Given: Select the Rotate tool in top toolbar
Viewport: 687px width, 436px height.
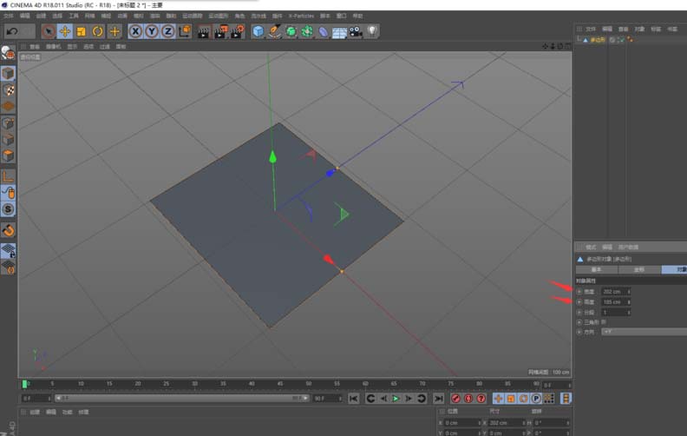Looking at the screenshot, I should click(98, 31).
